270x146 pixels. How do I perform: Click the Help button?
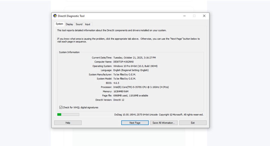[68, 123]
